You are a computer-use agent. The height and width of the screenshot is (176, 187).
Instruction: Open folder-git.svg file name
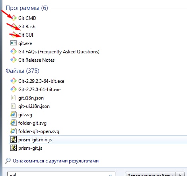click(x=32, y=123)
